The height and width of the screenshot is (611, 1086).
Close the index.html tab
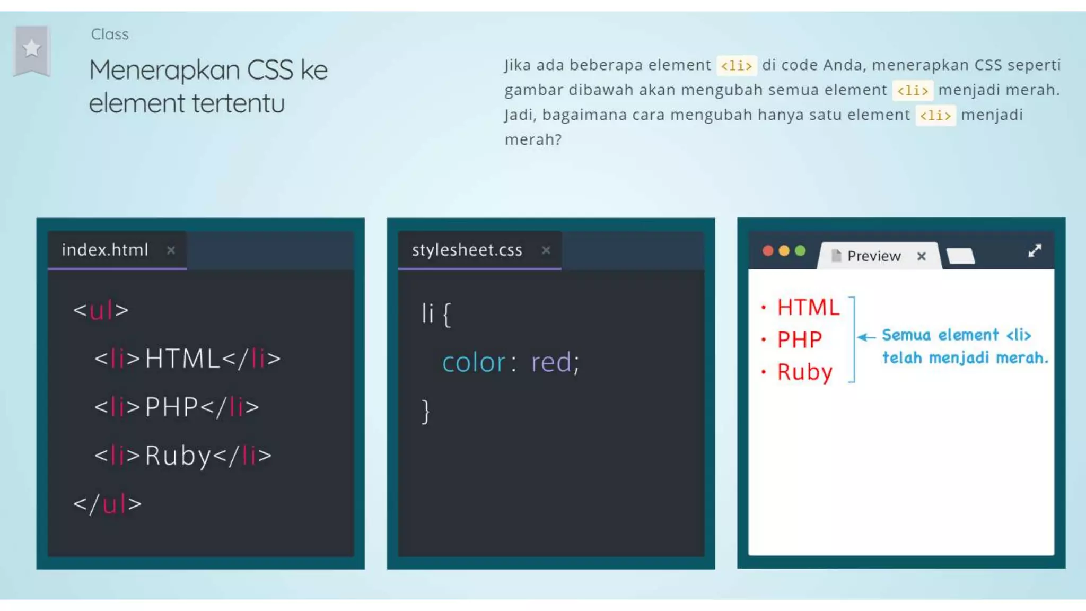pos(171,250)
